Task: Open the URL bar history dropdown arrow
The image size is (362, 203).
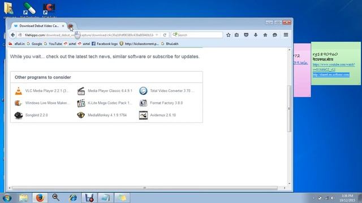Action: coord(157,35)
